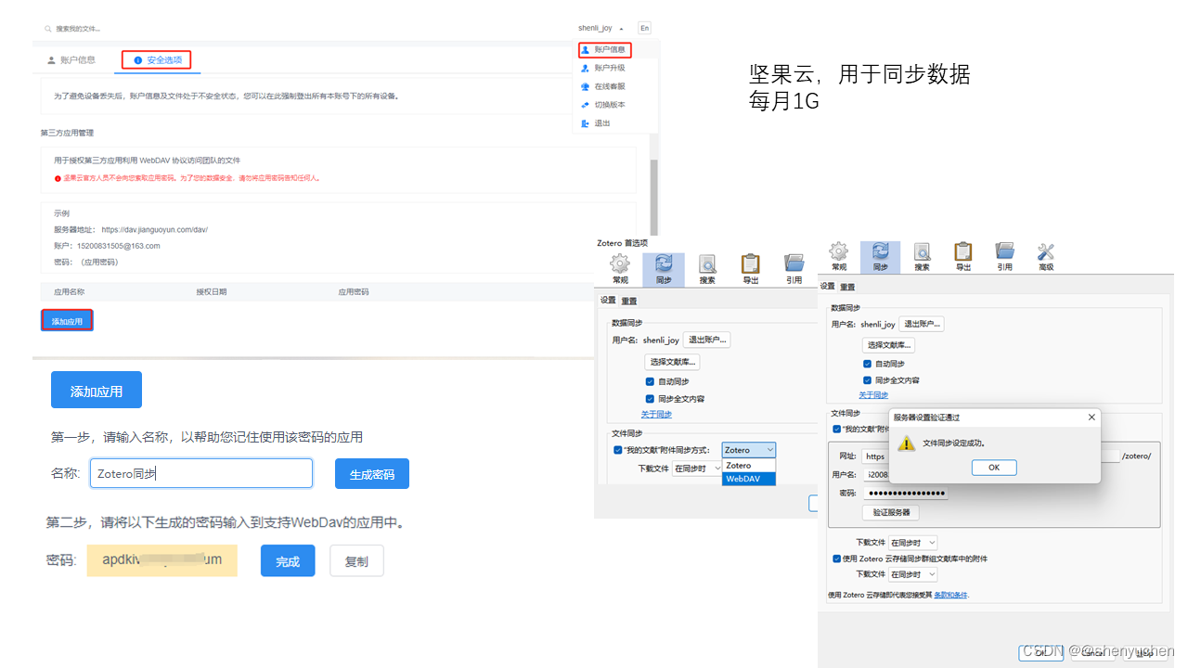Click the 应用密码 column header
Screen dimensions: 1188x668
[354, 291]
